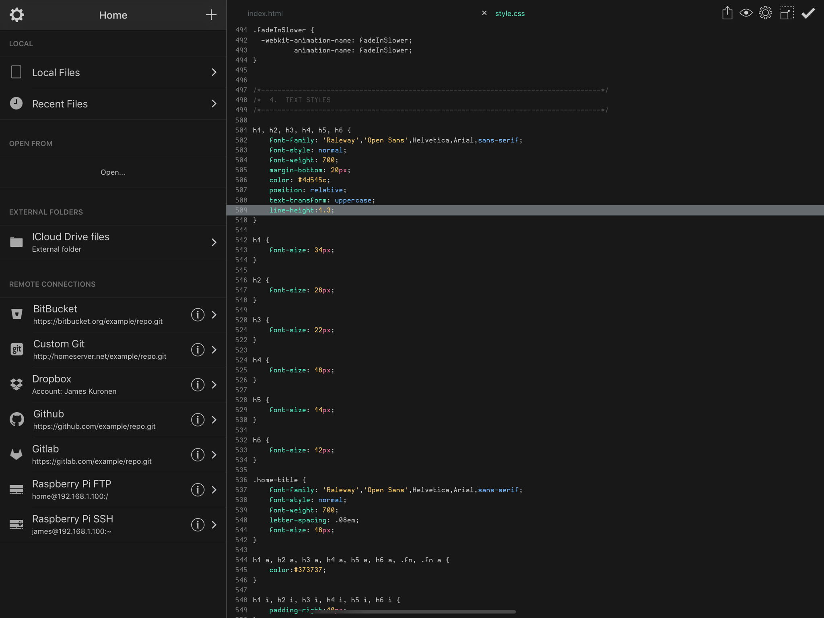Tap the Open... button under Open From
The image size is (824, 618).
113,172
